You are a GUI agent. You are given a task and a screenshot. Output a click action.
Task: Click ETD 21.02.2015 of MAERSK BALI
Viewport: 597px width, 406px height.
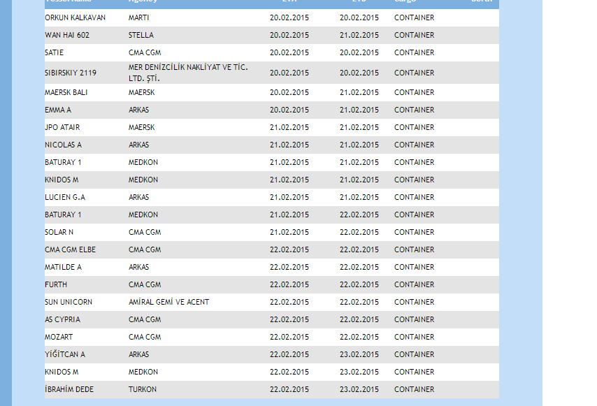359,93
